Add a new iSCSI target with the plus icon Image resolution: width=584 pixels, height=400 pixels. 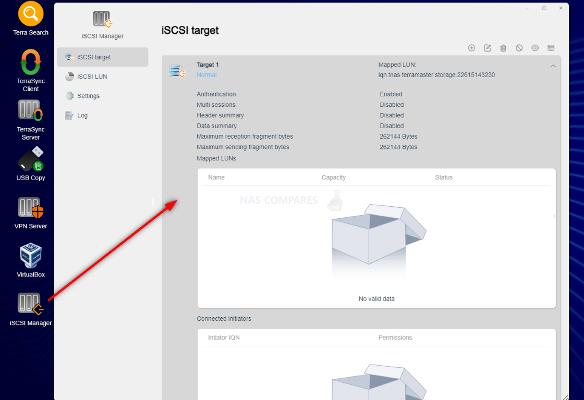tap(471, 48)
